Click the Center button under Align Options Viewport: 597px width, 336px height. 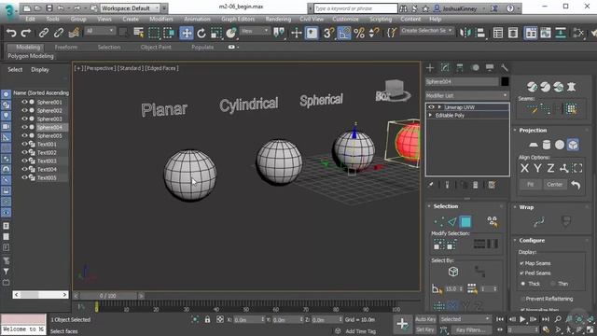[554, 185]
